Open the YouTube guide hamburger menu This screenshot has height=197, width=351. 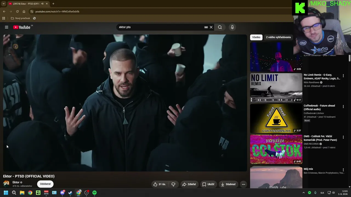[x=7, y=27]
